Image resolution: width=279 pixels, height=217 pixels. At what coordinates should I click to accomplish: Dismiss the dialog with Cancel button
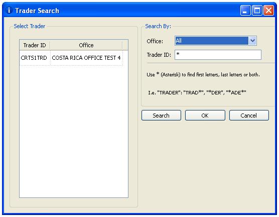[x=249, y=116]
